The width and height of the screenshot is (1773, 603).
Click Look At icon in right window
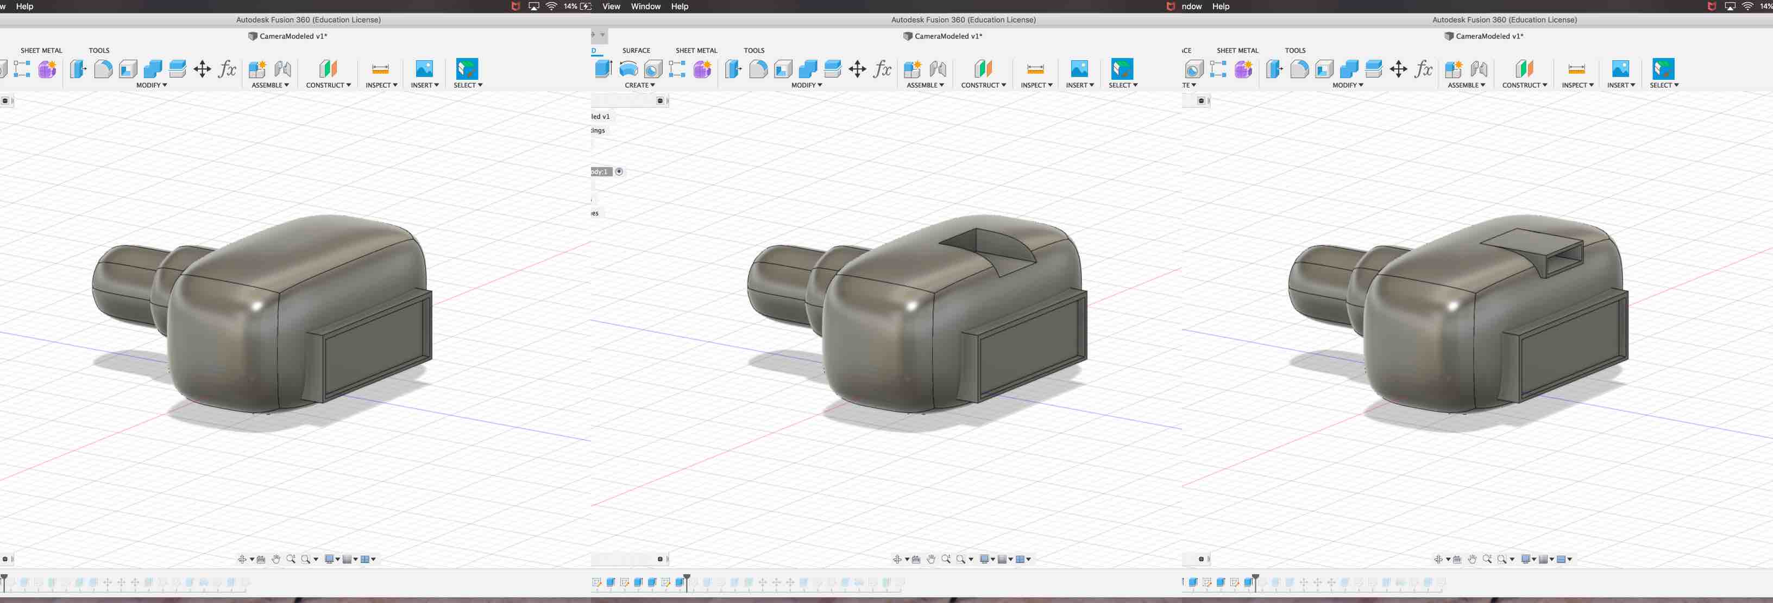pyautogui.click(x=1457, y=559)
